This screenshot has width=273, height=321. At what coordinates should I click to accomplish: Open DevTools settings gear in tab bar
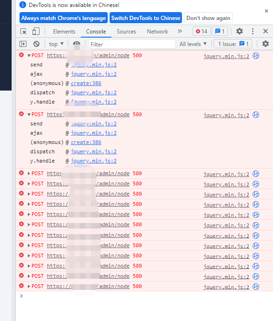tap(240, 31)
